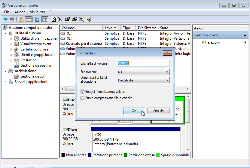Viewport: 250px width, 168px height.
Task: Select Gestione dispositivi in the left tree
Action: (35, 65)
